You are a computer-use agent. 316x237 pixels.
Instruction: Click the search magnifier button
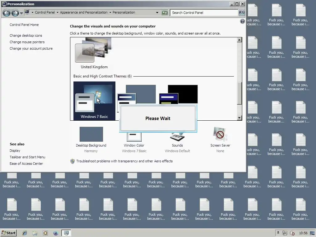coord(241,13)
